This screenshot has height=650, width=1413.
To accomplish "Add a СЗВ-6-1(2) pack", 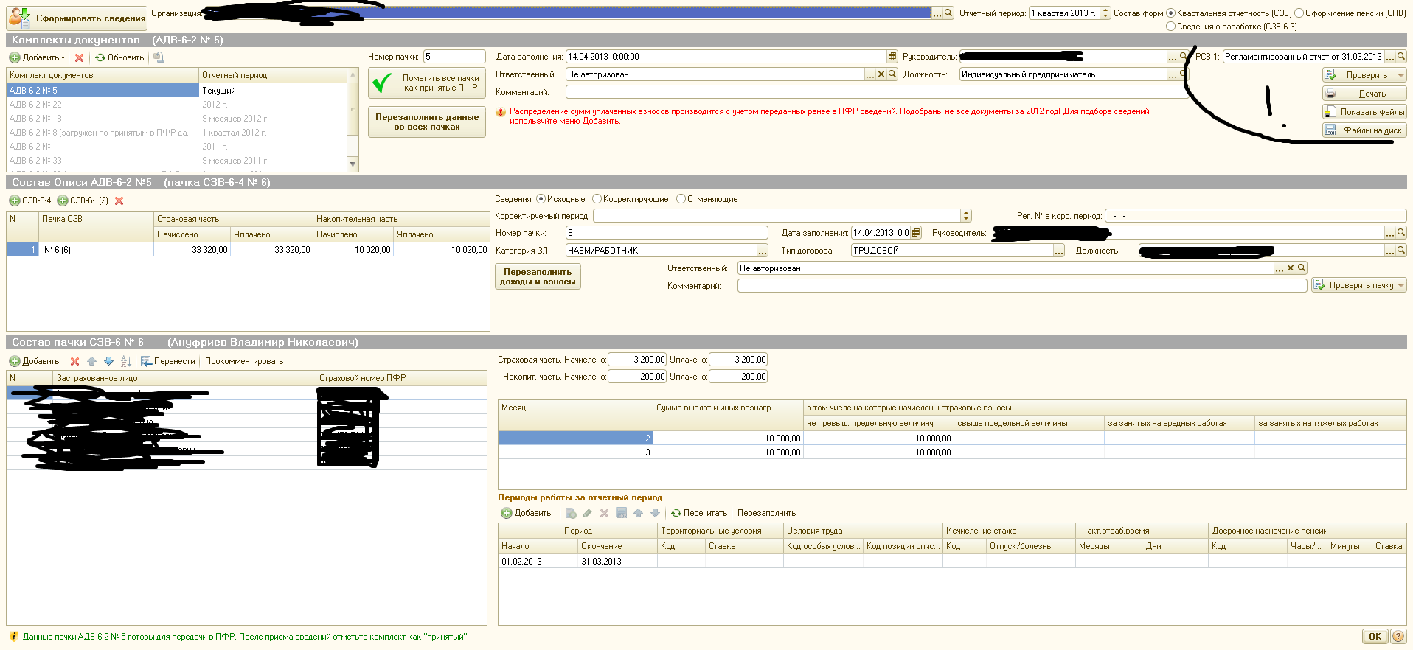I will tap(83, 200).
